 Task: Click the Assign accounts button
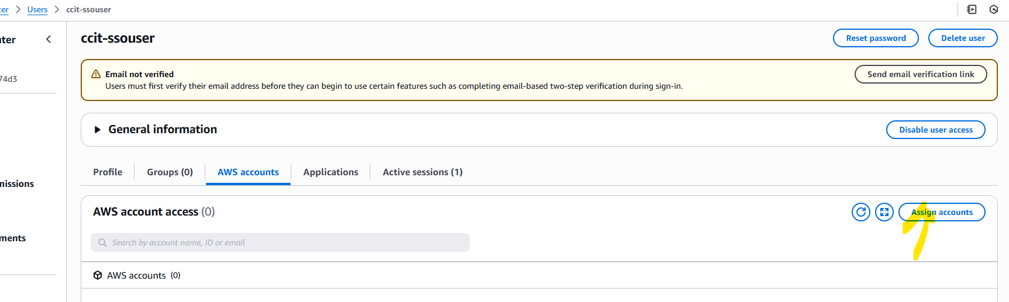point(942,212)
